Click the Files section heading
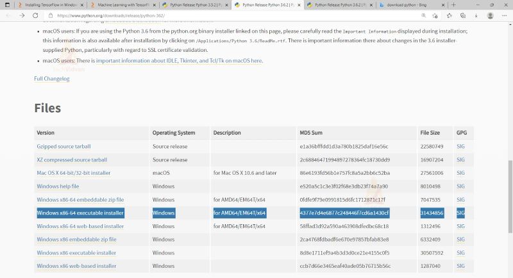Image resolution: width=513 pixels, height=278 pixels. (x=47, y=108)
